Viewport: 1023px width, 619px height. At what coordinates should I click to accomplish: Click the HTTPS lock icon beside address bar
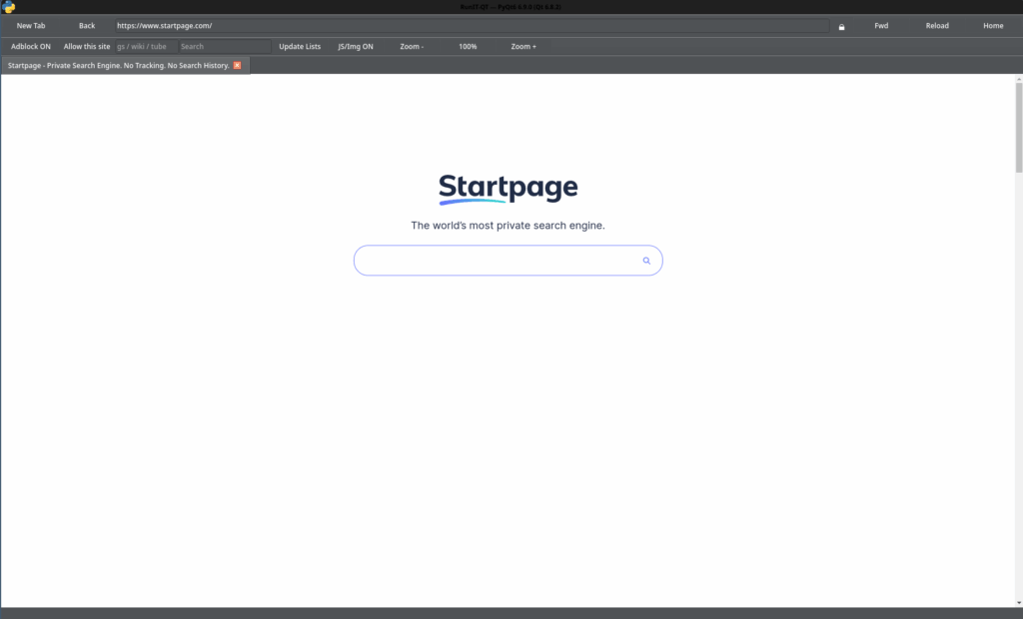(x=840, y=26)
